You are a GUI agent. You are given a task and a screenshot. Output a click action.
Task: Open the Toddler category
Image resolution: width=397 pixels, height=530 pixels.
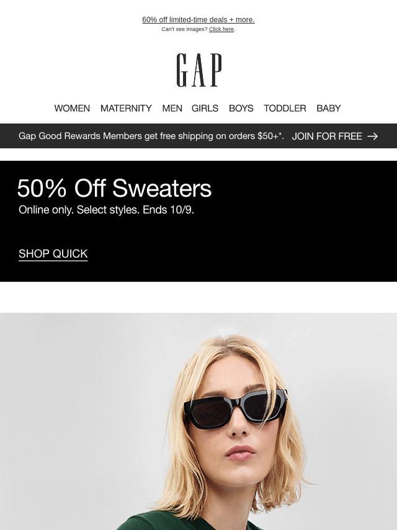point(285,108)
